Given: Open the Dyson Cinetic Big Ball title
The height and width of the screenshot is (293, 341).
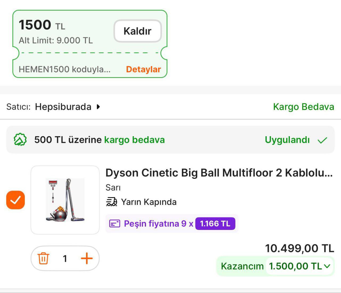Looking at the screenshot, I should tap(219, 173).
